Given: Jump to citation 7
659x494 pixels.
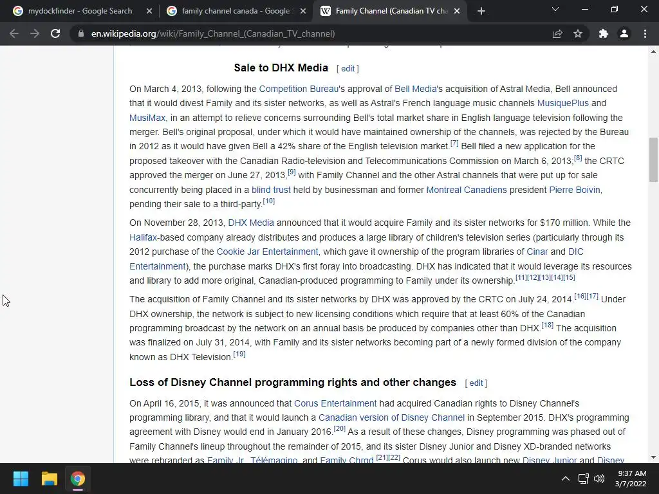Looking at the screenshot, I should click(454, 143).
